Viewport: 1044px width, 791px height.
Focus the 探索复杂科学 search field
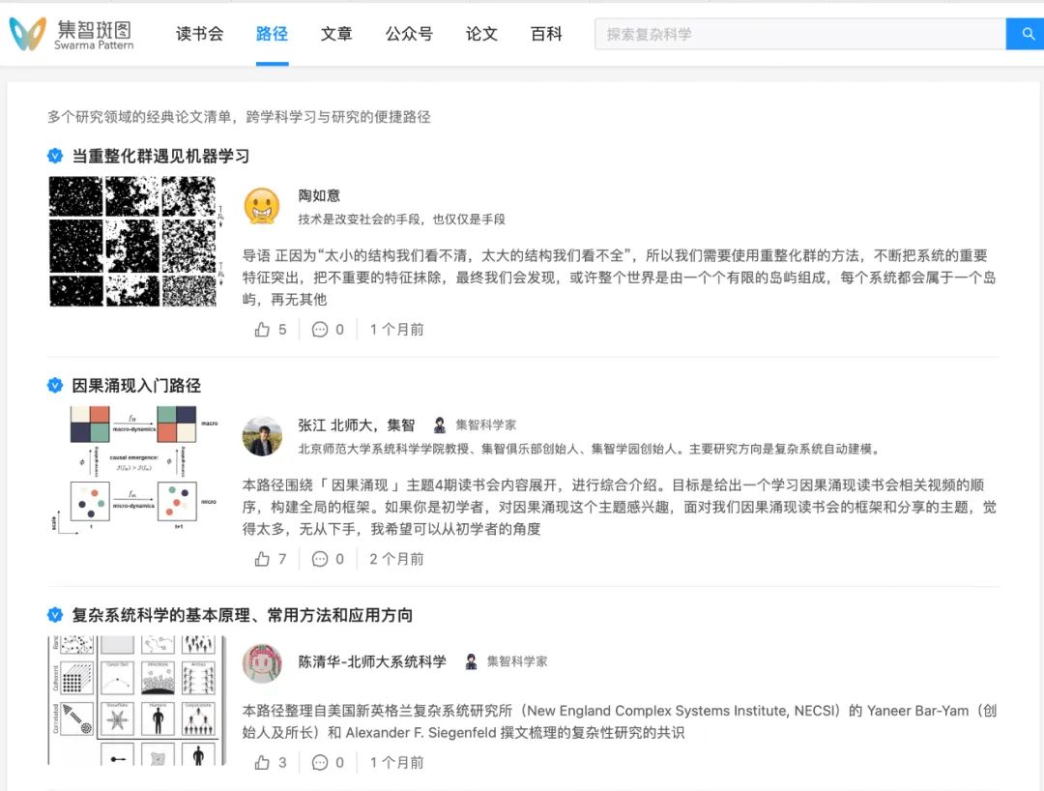(799, 35)
